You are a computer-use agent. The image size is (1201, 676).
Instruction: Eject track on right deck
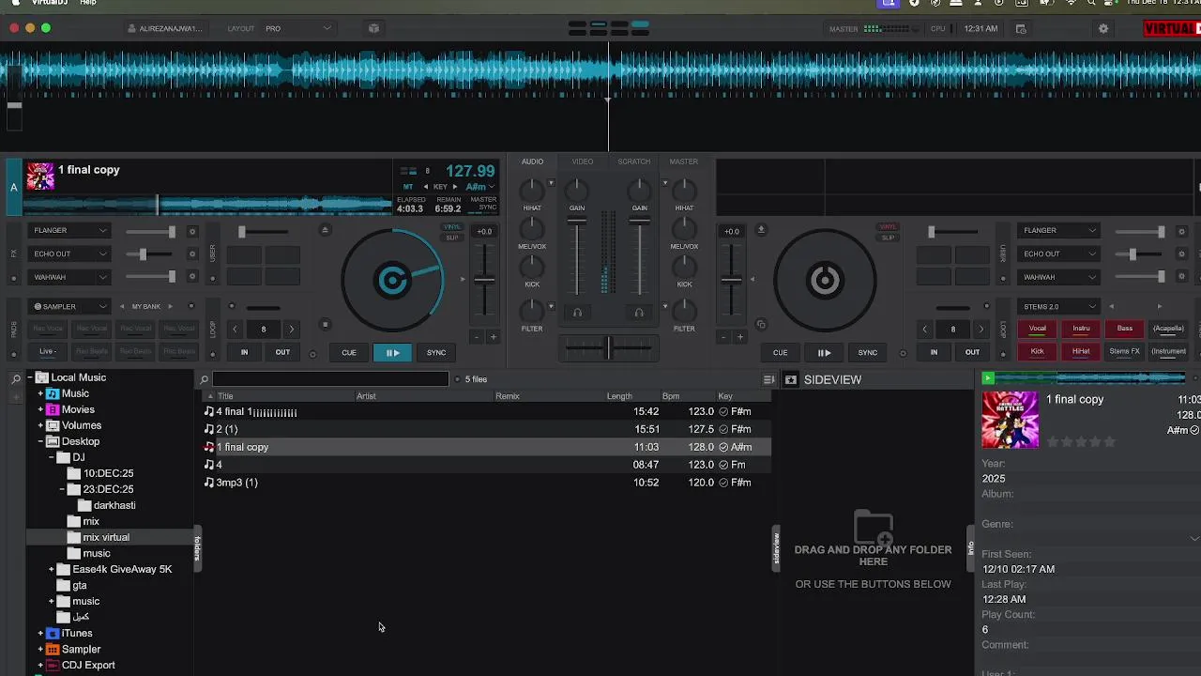point(761,230)
